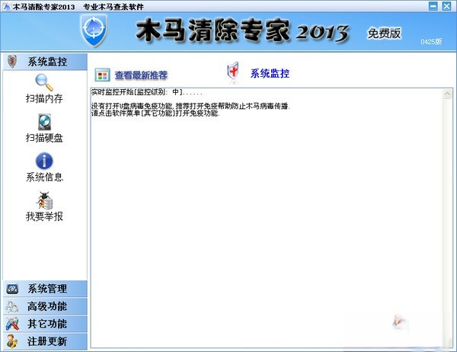Click the 其它功能 tools icon
Viewport: 457px width, 352px height.
12,324
